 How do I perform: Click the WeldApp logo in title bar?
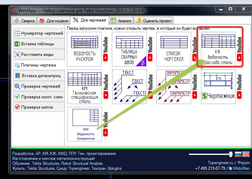click(14, 11)
